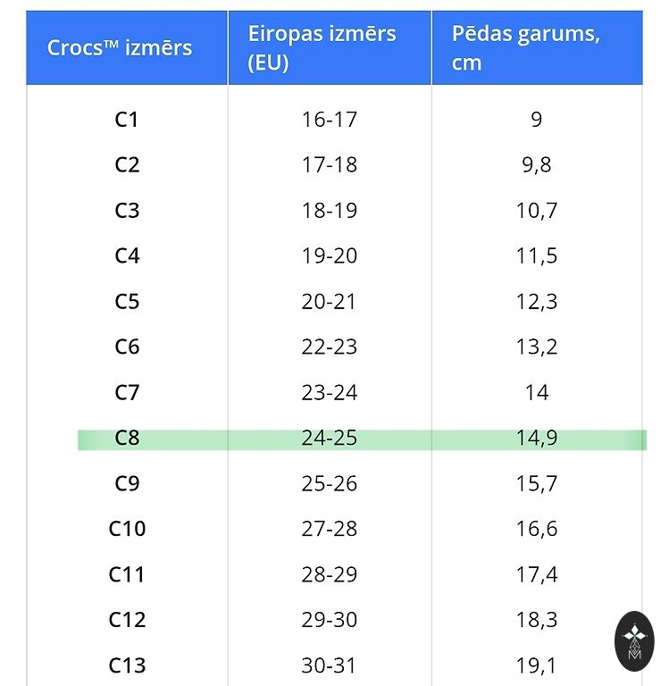This screenshot has height=686, width=669.
Task: Select the highlighted C8 size cell
Action: point(127,439)
